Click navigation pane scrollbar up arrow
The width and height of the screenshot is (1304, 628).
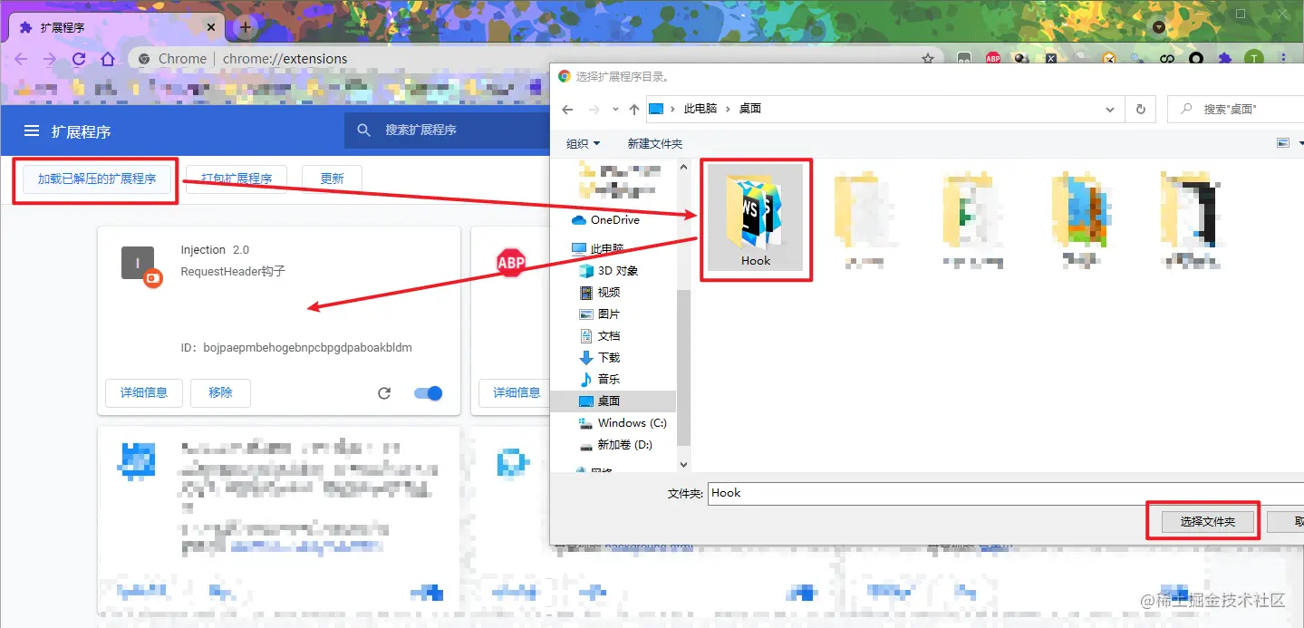coord(684,166)
